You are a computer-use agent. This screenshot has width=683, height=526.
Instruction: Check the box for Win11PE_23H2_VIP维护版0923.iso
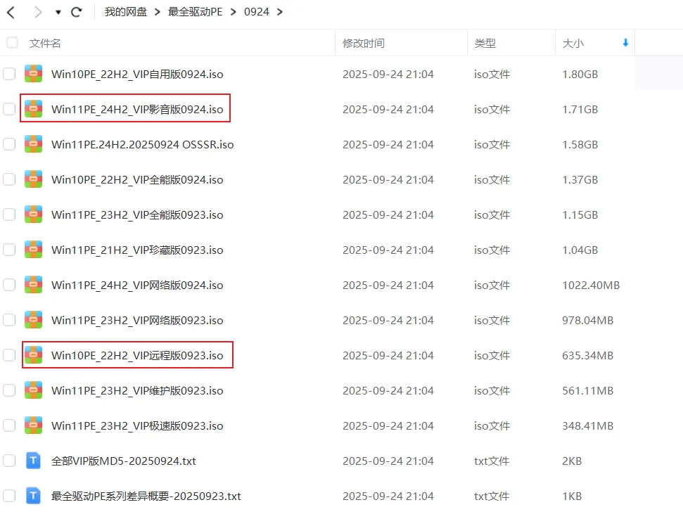click(9, 390)
